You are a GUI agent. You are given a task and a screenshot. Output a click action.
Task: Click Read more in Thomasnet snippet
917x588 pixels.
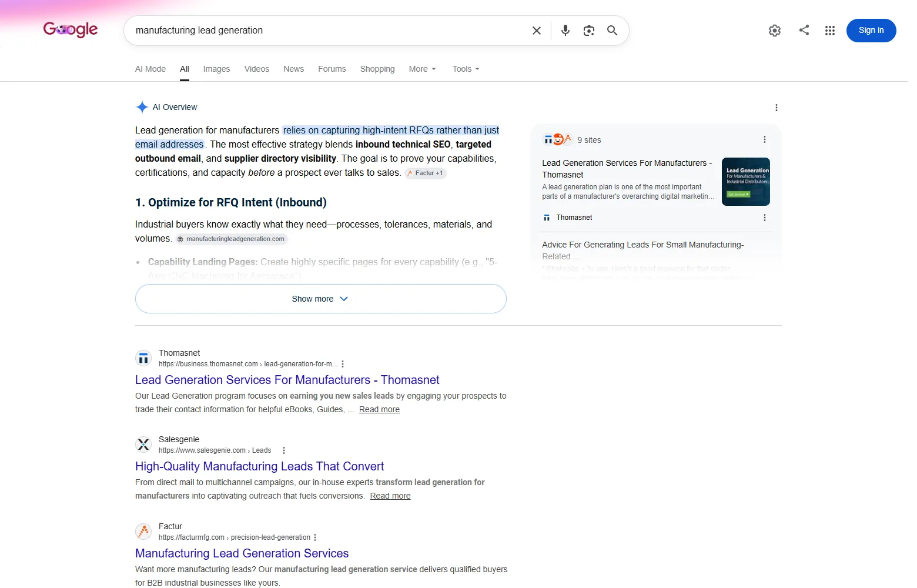point(379,409)
